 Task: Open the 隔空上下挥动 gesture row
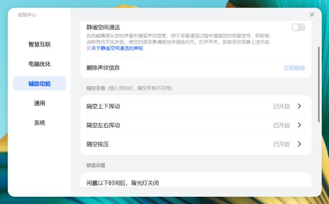196,106
